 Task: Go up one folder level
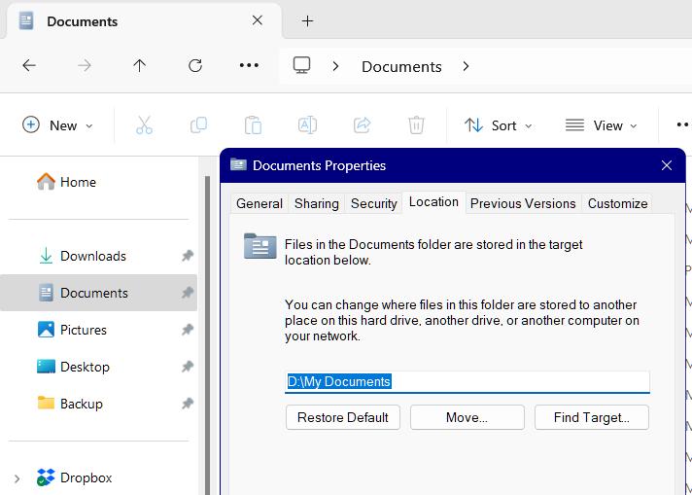click(140, 66)
